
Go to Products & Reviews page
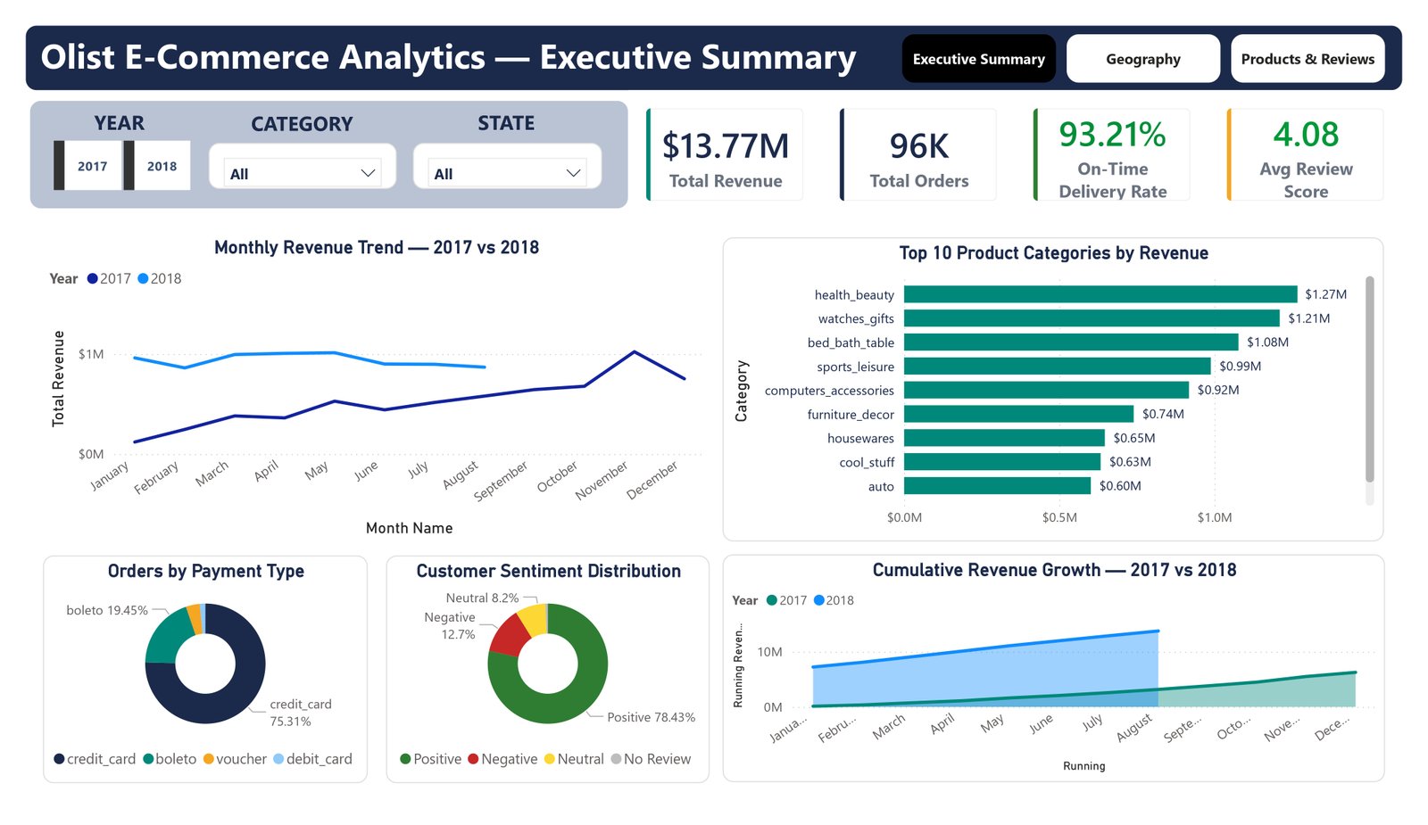pyautogui.click(x=1308, y=59)
